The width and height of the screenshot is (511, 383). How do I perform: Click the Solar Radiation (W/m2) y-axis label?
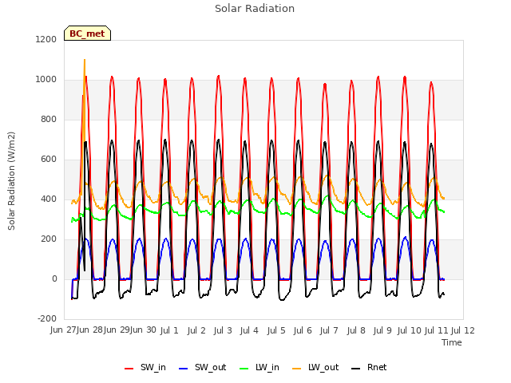click(x=11, y=181)
